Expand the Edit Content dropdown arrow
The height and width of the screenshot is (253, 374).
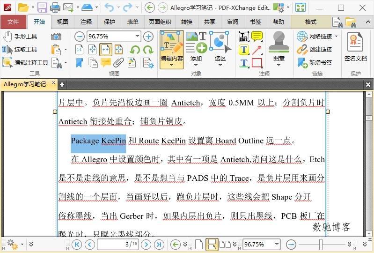(171, 65)
